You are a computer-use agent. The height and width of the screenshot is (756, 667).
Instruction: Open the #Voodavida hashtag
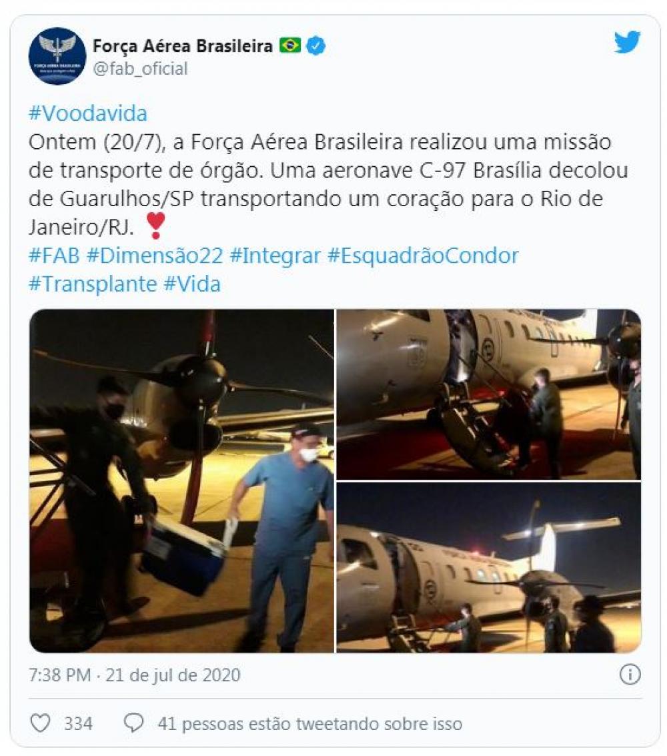pos(88,114)
